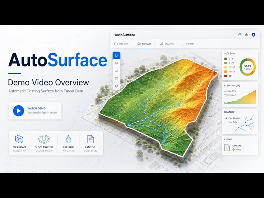Open the user profile avatar

pos(253,35)
